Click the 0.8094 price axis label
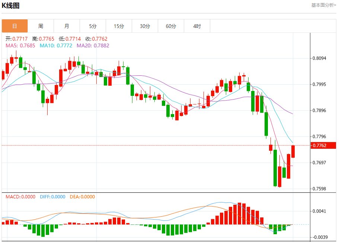 [320, 59]
